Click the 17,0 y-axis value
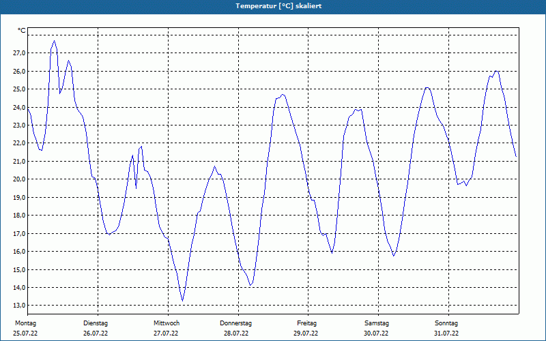 (x=19, y=233)
